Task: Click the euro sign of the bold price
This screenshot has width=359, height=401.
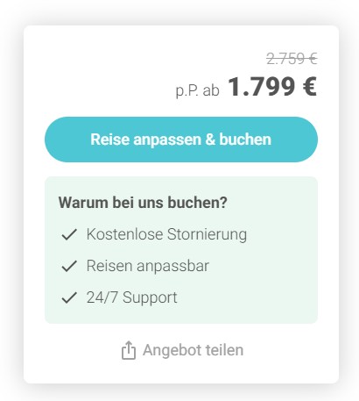Action: 309,87
